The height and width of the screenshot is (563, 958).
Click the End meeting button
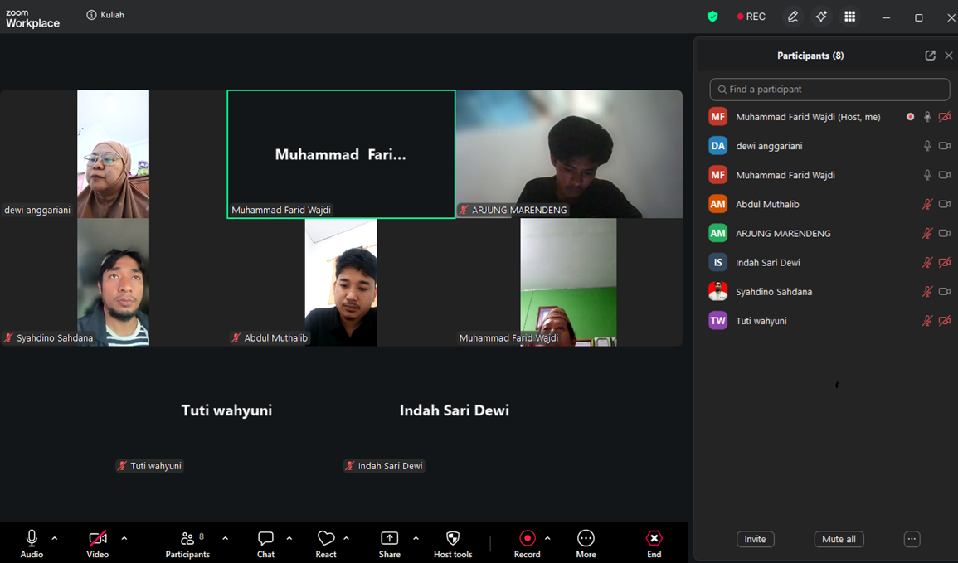coord(654,543)
